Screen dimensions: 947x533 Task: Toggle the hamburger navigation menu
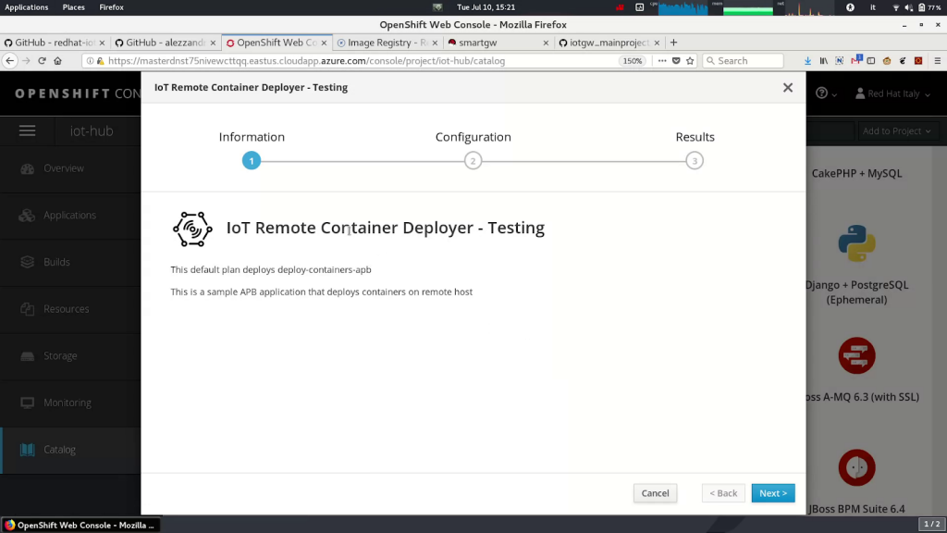point(27,131)
